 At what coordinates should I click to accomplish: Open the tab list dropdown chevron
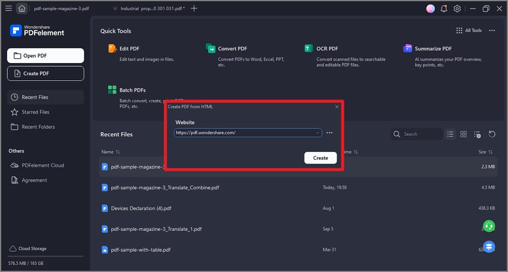114,8
